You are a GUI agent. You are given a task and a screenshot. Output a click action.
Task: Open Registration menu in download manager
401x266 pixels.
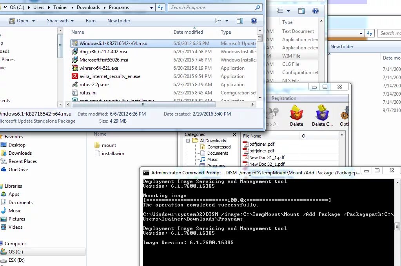(284, 98)
